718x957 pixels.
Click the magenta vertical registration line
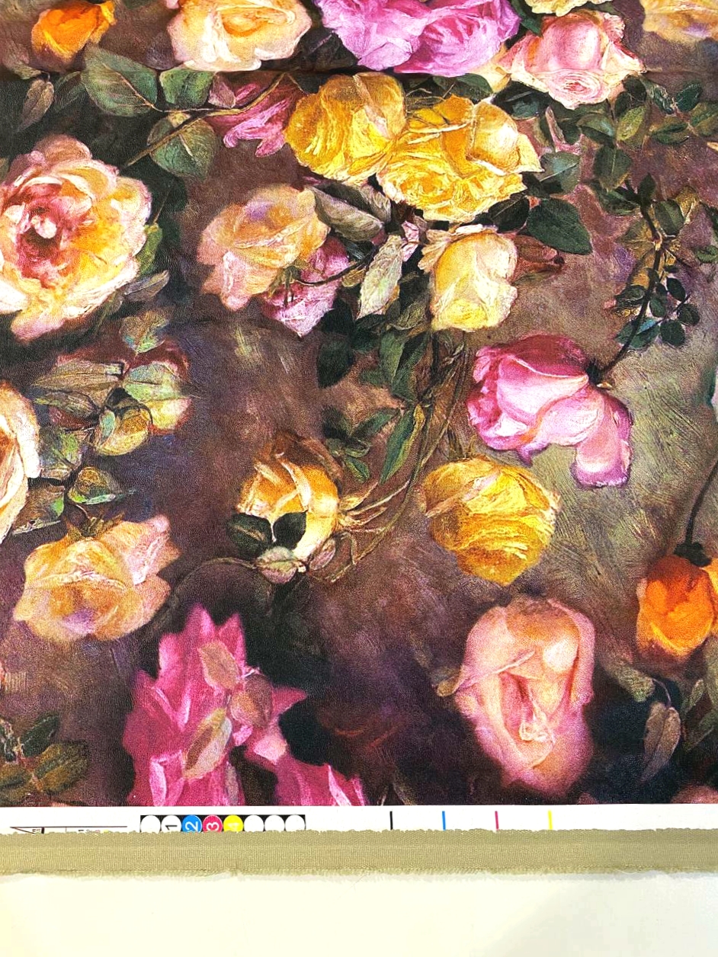pos(496,820)
